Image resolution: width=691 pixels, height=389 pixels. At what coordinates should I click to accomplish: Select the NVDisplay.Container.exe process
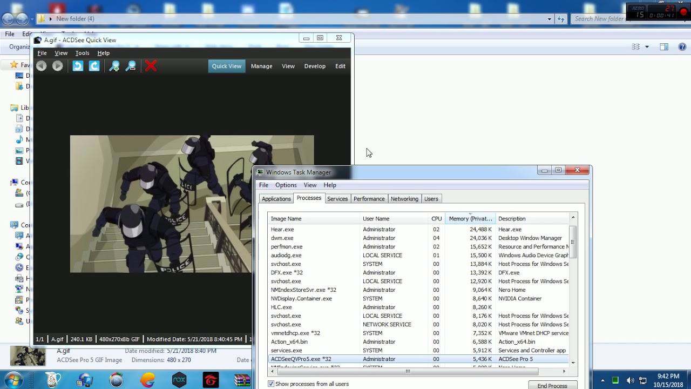tap(418, 298)
